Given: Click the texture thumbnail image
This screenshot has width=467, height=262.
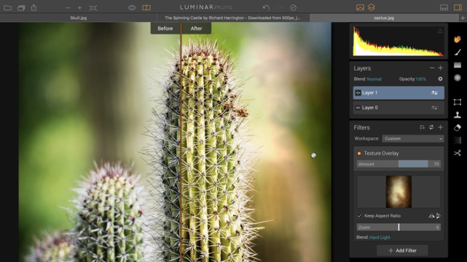Looking at the screenshot, I should click(398, 192).
